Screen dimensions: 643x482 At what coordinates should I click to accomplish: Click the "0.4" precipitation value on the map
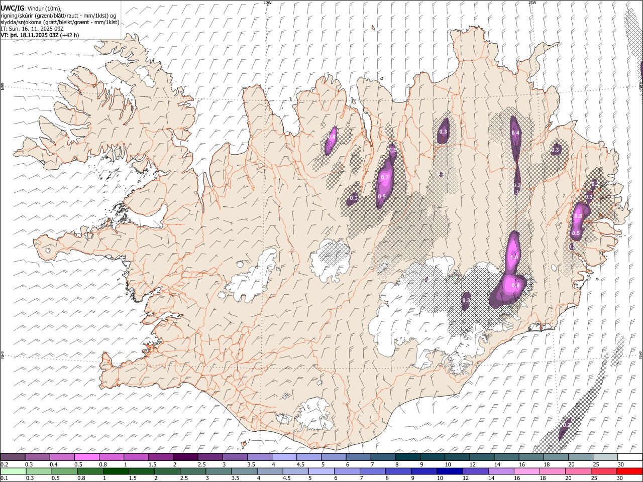pyautogui.click(x=515, y=133)
